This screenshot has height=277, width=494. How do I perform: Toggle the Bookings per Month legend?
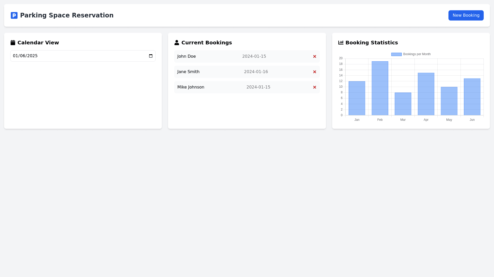[411, 54]
